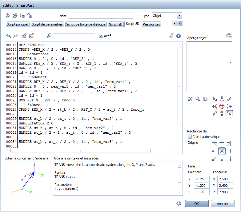Set origin to top-center point
241x212 pixels.
coord(222,143)
